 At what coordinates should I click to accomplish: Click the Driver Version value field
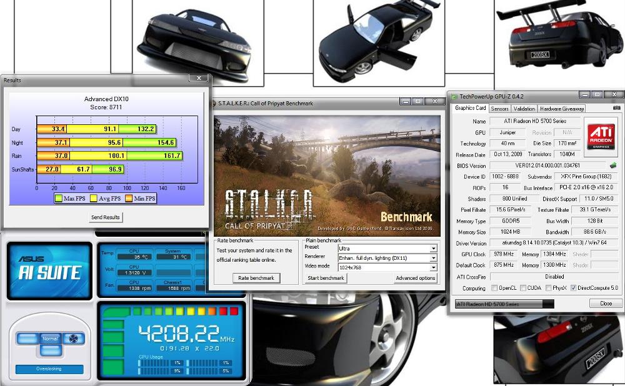[554, 242]
